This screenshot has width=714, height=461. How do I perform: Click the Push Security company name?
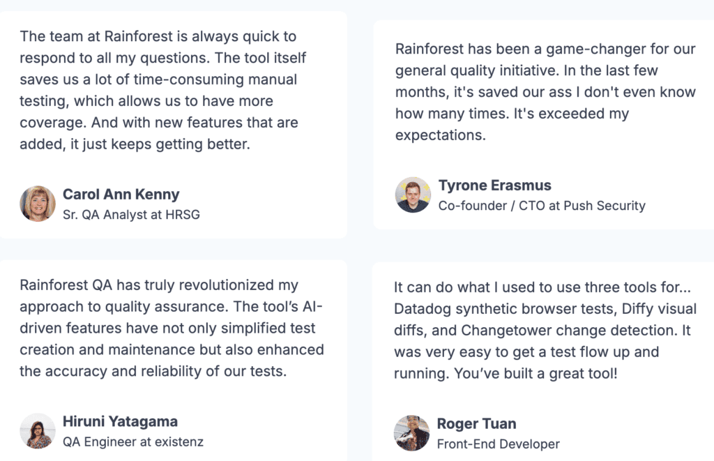(605, 206)
